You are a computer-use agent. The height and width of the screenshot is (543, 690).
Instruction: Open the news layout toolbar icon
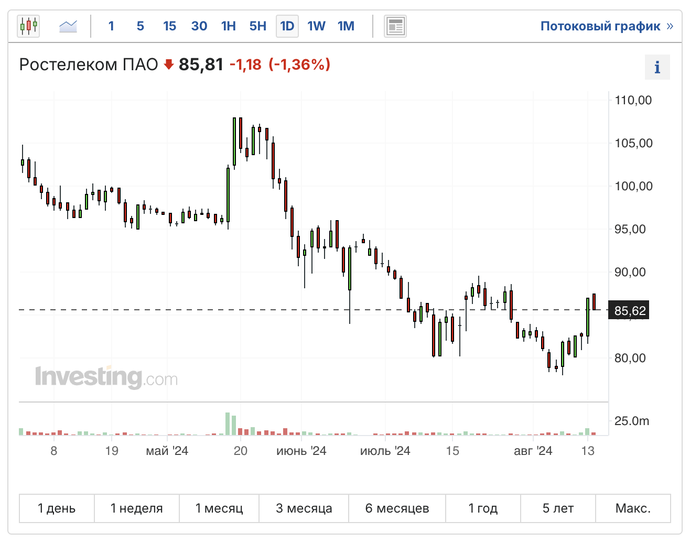pos(395,26)
